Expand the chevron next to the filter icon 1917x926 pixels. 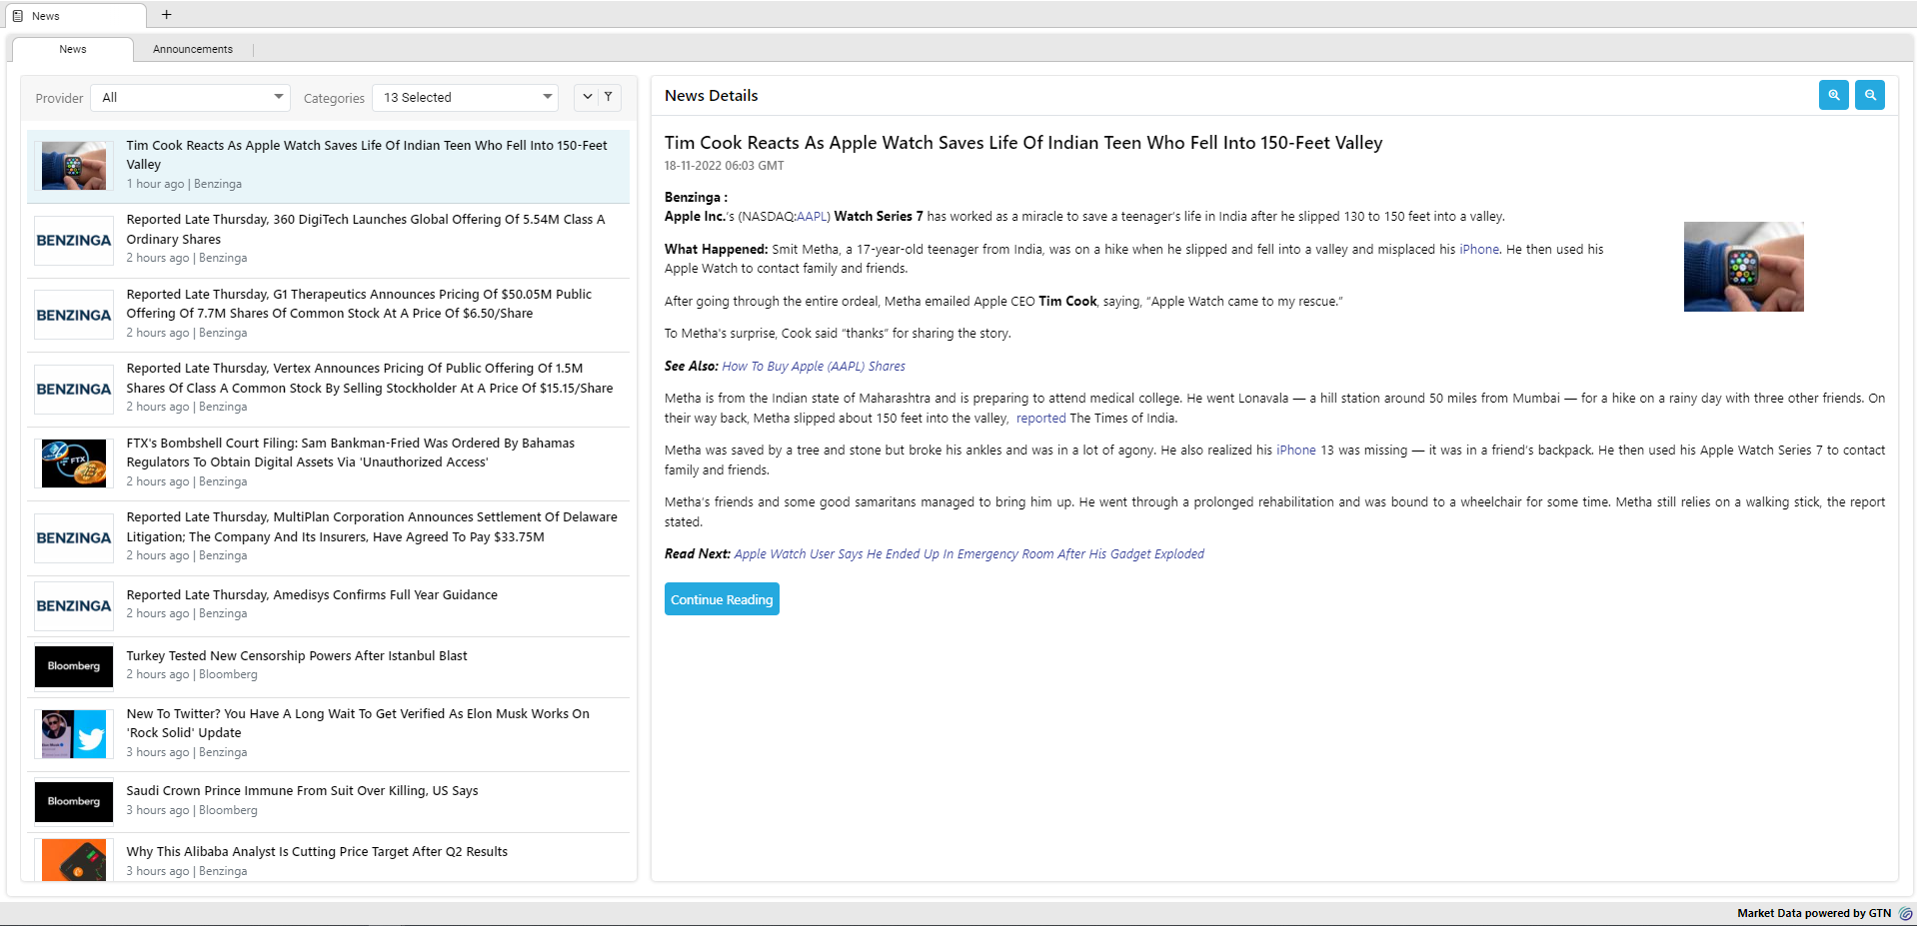[588, 97]
